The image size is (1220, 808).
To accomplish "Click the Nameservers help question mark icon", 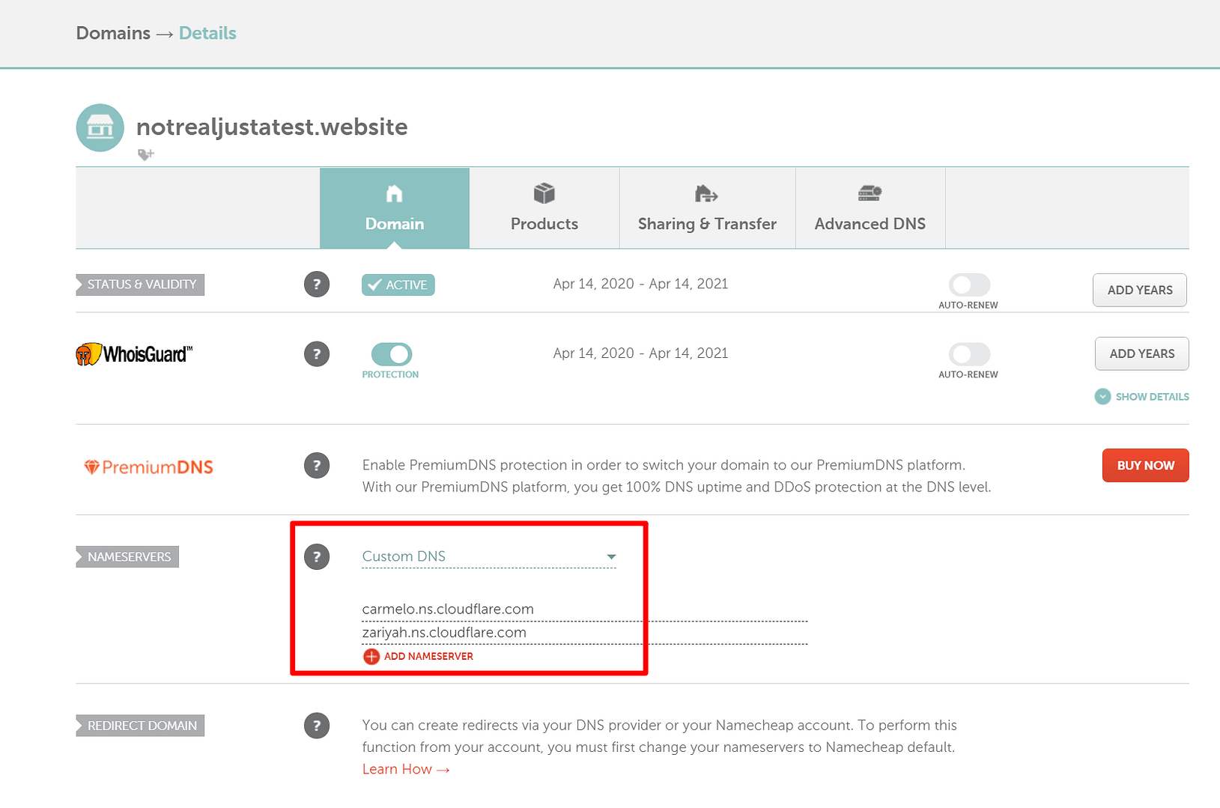I will point(316,556).
